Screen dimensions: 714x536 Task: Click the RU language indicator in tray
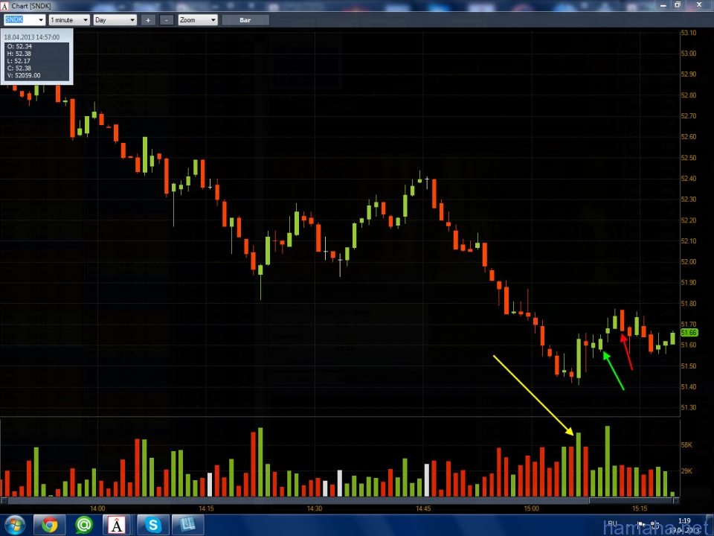click(x=612, y=523)
